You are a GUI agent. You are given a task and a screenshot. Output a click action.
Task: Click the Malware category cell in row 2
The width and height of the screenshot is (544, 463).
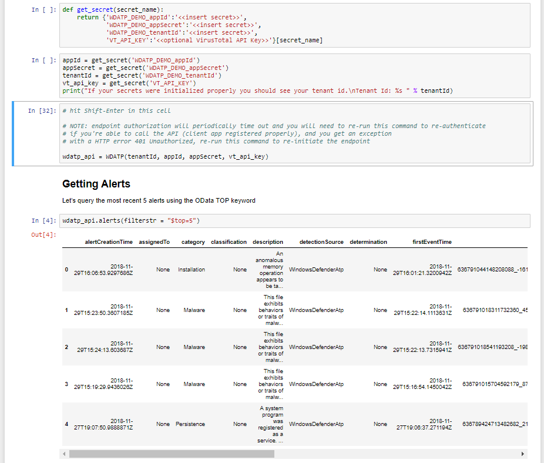194,347
